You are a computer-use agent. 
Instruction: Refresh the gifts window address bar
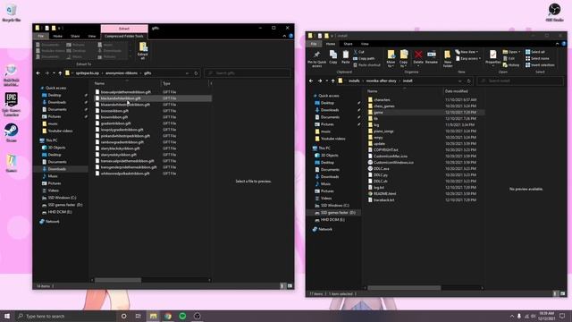pos(196,73)
